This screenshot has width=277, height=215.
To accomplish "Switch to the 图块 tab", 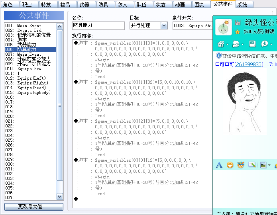I will [x=201, y=4].
